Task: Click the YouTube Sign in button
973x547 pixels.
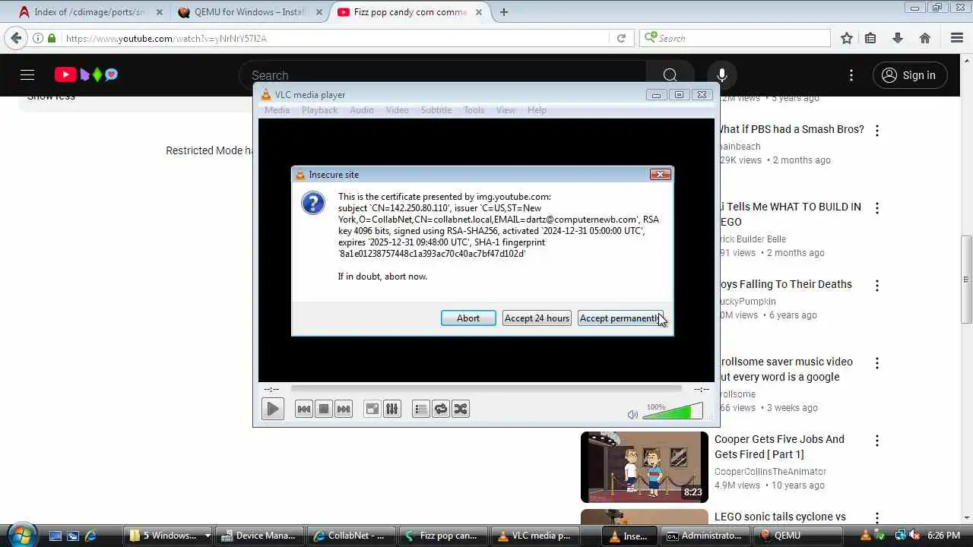Action: pos(909,75)
